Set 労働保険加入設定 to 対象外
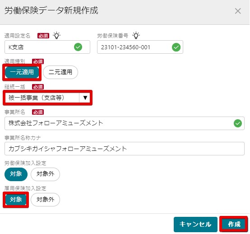The height and width of the screenshot is (234, 250). [46, 174]
